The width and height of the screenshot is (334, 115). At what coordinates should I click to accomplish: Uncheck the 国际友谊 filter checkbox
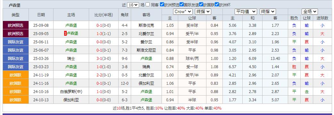pos(181,4)
